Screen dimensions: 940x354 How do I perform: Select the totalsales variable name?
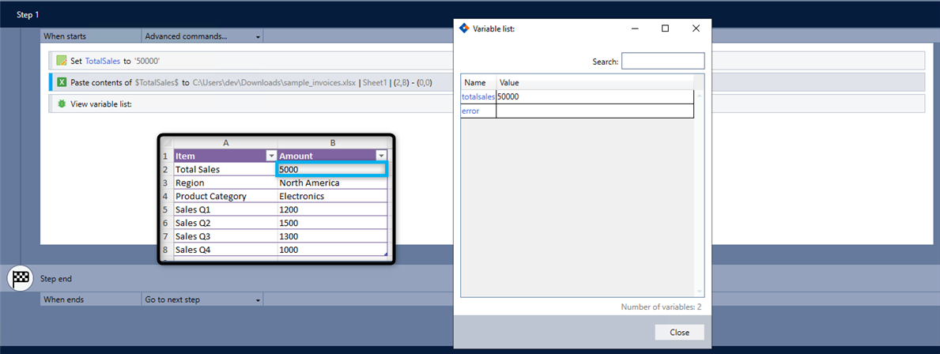(478, 96)
